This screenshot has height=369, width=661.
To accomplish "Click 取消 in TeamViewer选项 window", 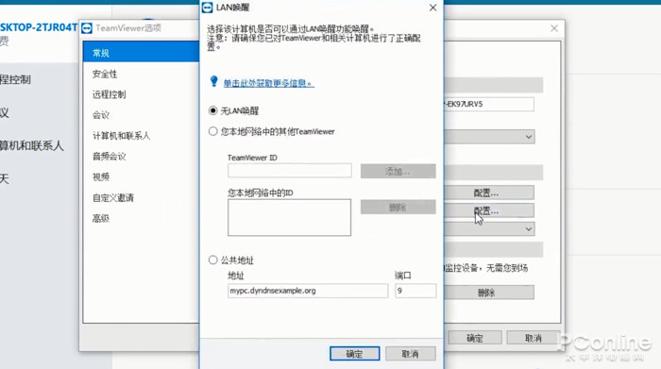I will pyautogui.click(x=533, y=338).
